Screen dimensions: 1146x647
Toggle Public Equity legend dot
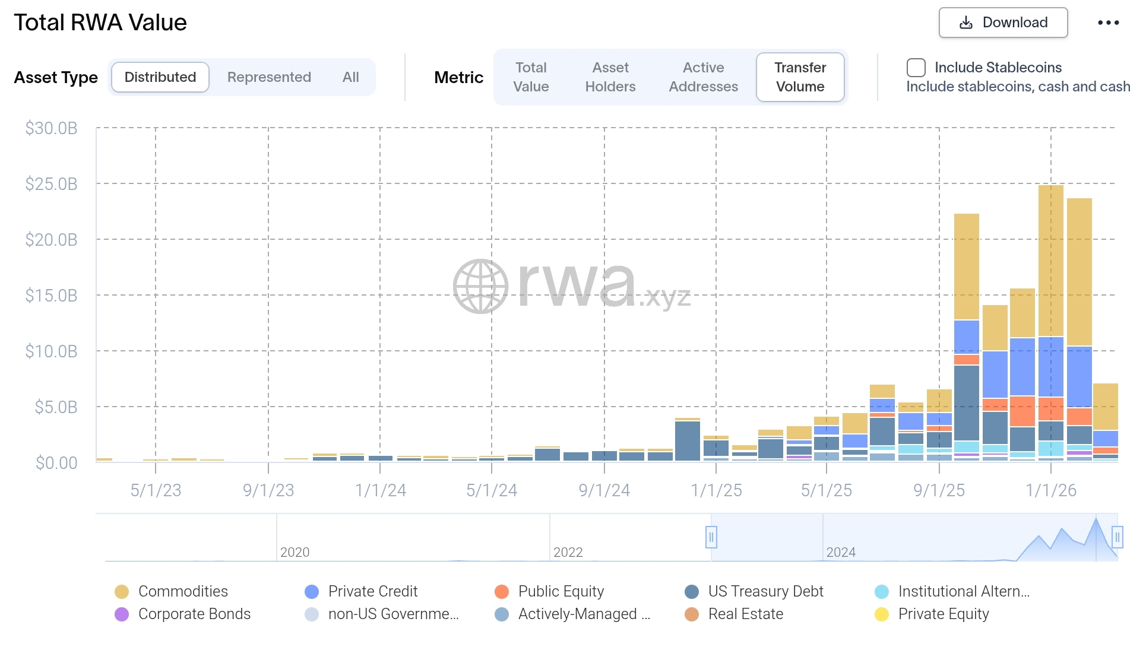(502, 592)
